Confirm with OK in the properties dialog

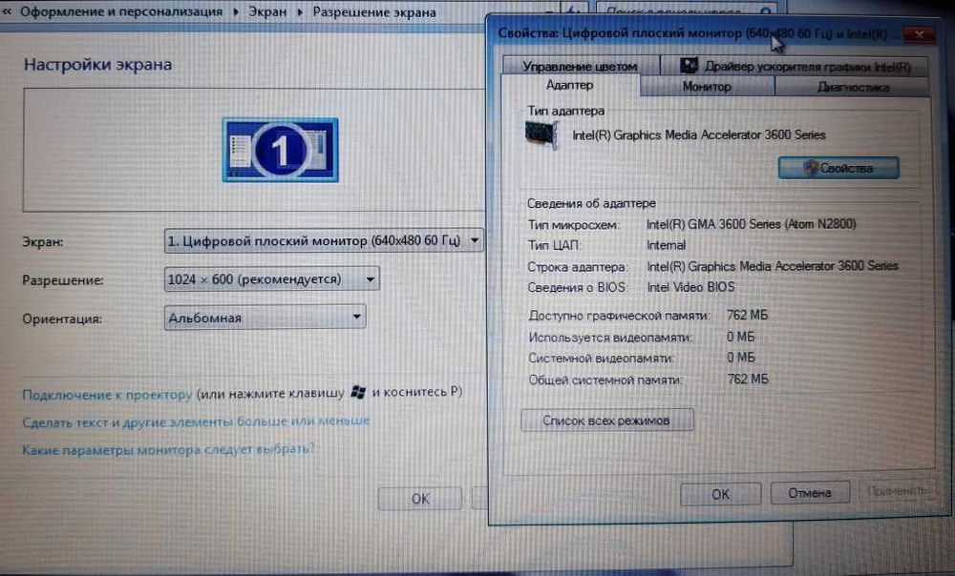(x=720, y=494)
